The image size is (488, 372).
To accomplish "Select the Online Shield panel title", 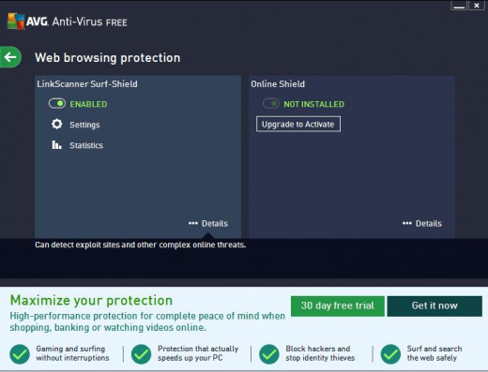I will (x=278, y=83).
